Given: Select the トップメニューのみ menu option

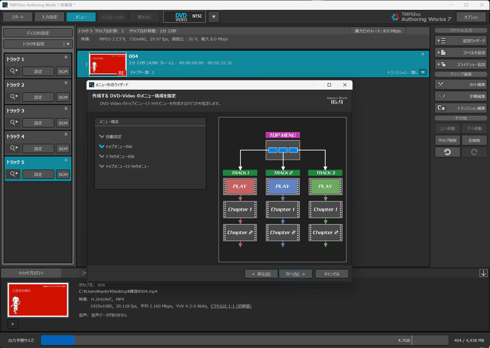Looking at the screenshot, I should point(119,146).
